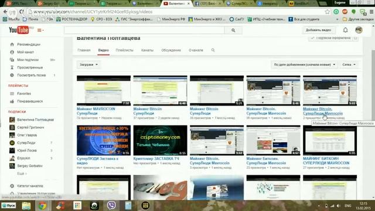Open the notifications bell

pyautogui.click(x=345, y=30)
